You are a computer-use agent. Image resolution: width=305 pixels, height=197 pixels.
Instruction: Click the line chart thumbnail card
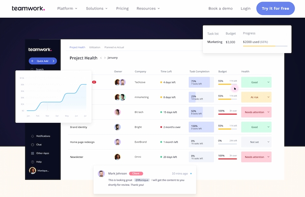(x=53, y=96)
